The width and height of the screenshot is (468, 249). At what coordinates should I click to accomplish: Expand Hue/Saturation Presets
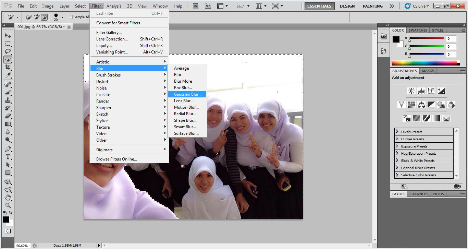(397, 153)
